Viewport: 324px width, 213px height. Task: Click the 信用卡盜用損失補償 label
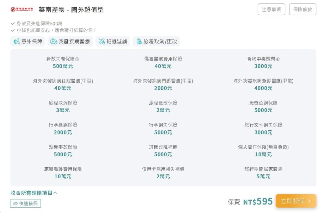click(163, 169)
